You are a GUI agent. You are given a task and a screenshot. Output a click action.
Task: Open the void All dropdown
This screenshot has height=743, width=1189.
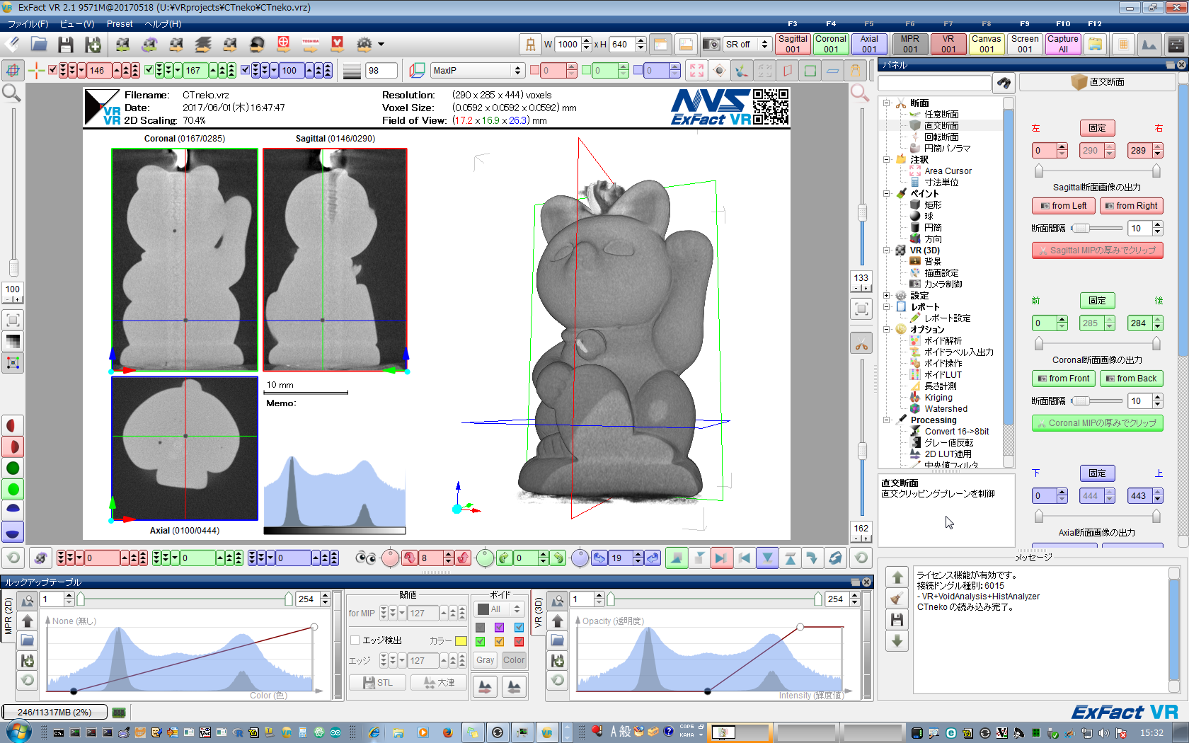pyautogui.click(x=499, y=609)
